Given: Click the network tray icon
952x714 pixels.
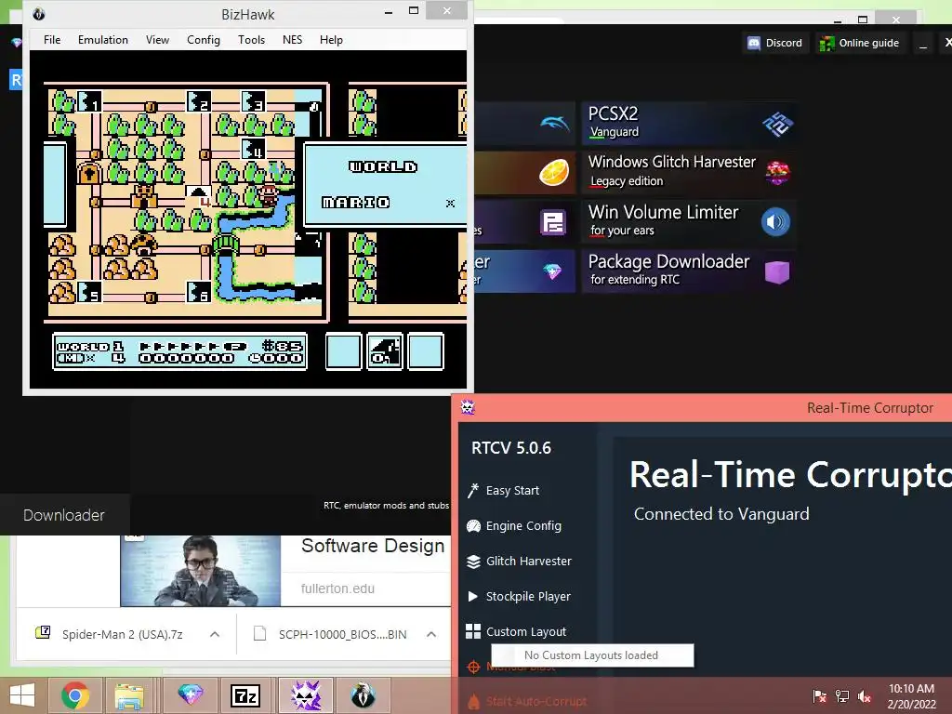Looking at the screenshot, I should tap(841, 695).
